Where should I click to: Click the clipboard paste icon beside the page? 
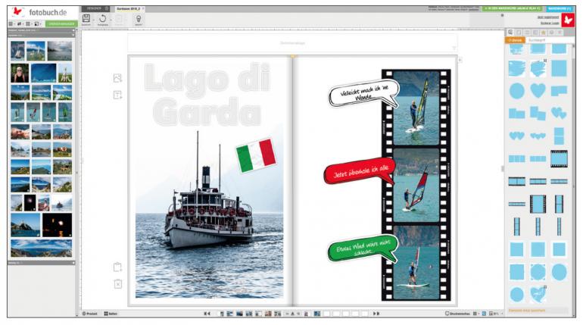[x=117, y=267]
